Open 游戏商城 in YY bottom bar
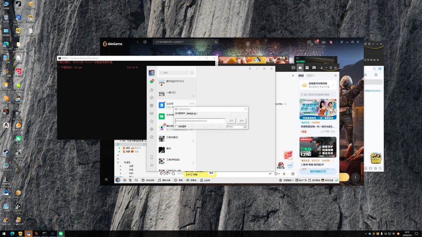The width and height of the screenshot is (422, 237). point(315,180)
